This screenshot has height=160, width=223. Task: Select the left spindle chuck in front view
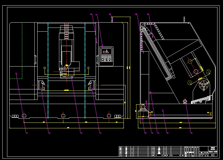click(41, 85)
